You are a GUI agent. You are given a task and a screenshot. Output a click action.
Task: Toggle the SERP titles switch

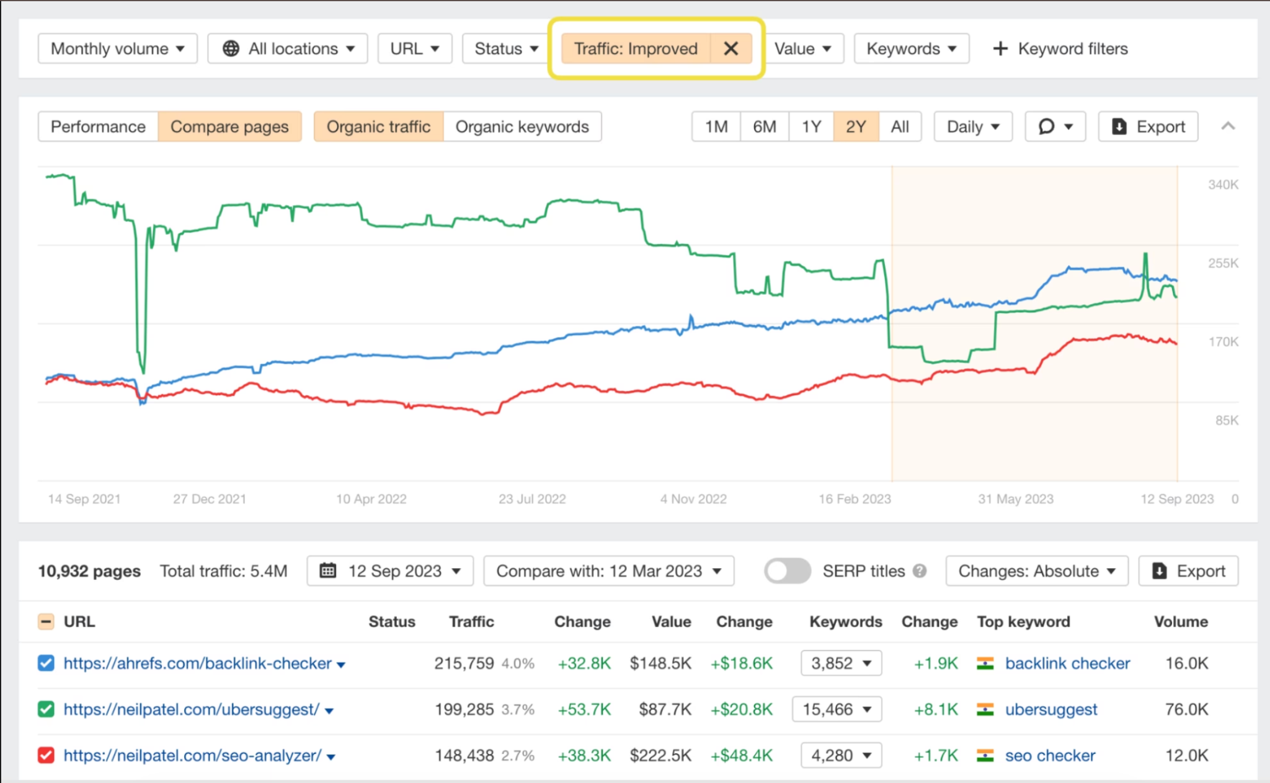tap(788, 571)
